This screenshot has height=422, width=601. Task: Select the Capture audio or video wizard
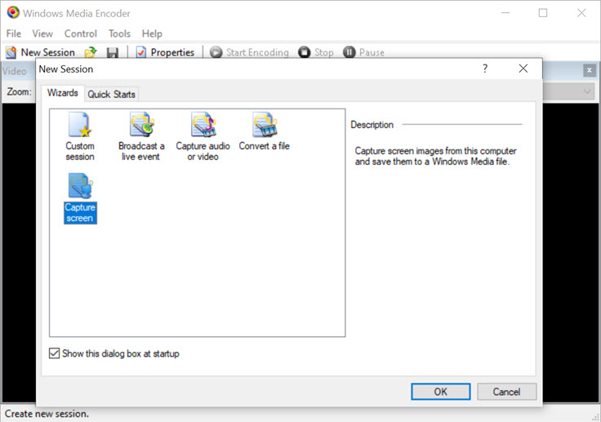pyautogui.click(x=203, y=136)
